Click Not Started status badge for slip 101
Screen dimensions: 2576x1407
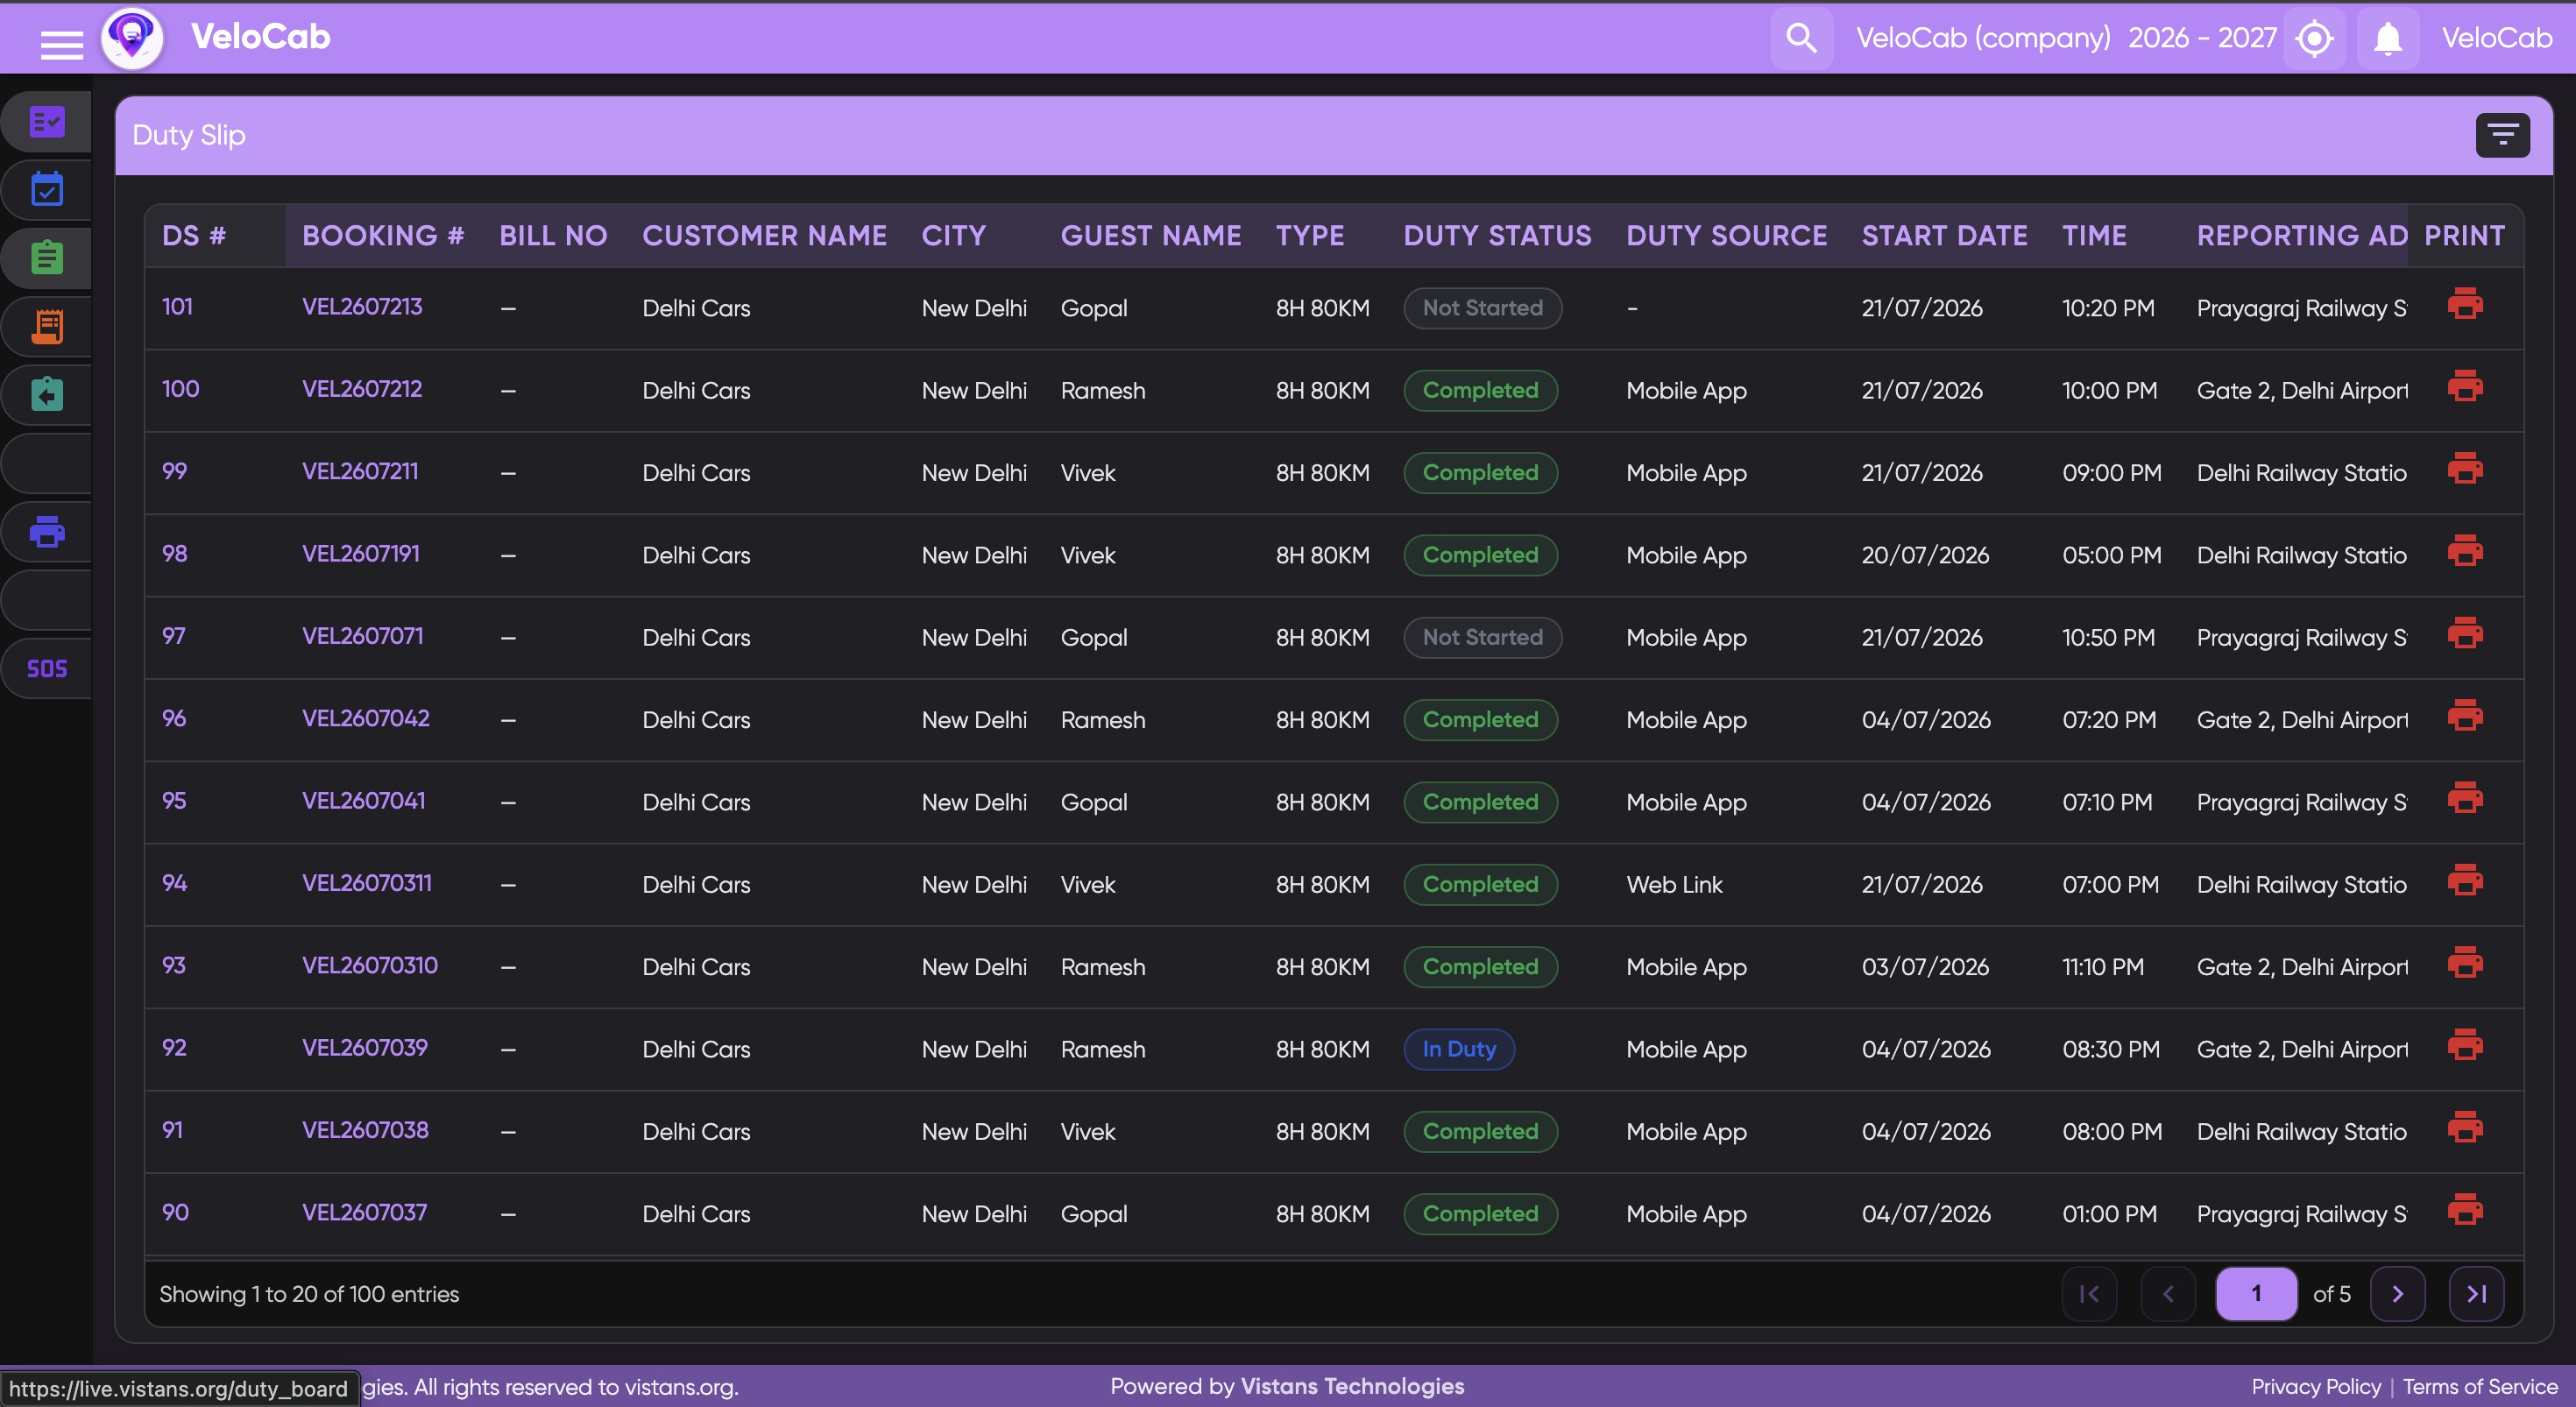tap(1483, 308)
